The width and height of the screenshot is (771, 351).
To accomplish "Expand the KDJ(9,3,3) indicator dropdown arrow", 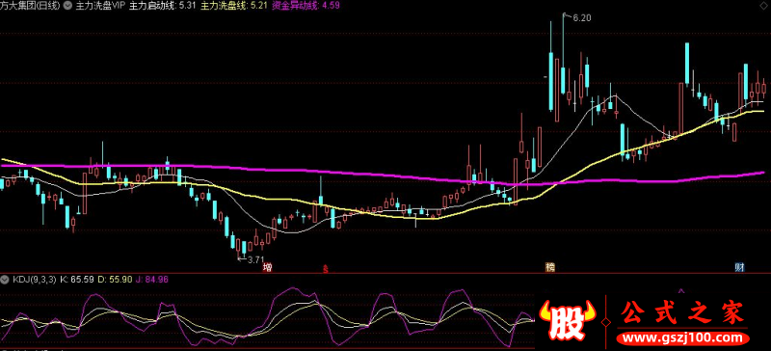I will click(x=6, y=280).
